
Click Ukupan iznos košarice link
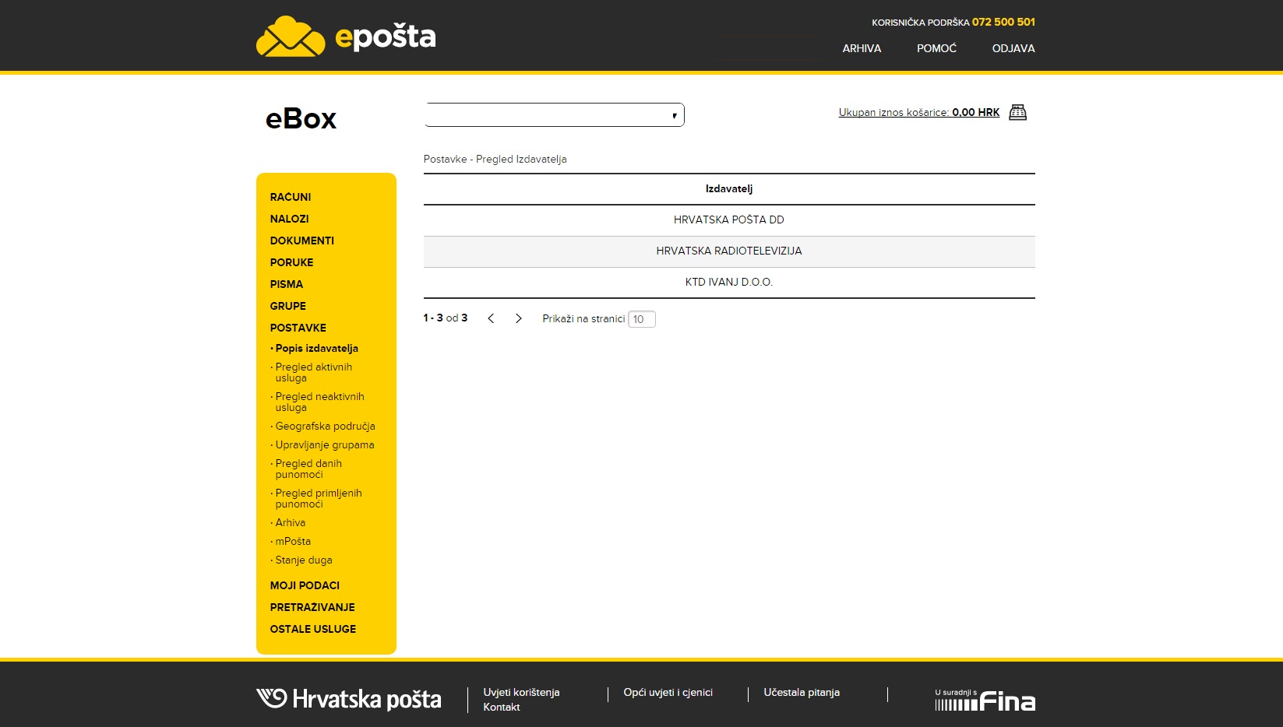click(x=919, y=112)
